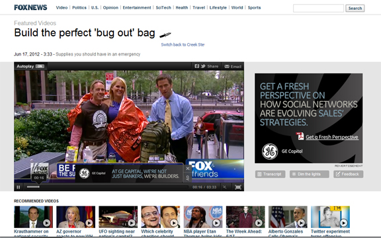This screenshot has width=381, height=238.
Task: Select SciTech in the navigation bar
Action: tap(163, 7)
